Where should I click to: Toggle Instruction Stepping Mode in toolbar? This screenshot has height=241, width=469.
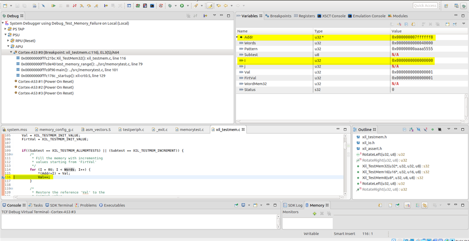coord(106,6)
